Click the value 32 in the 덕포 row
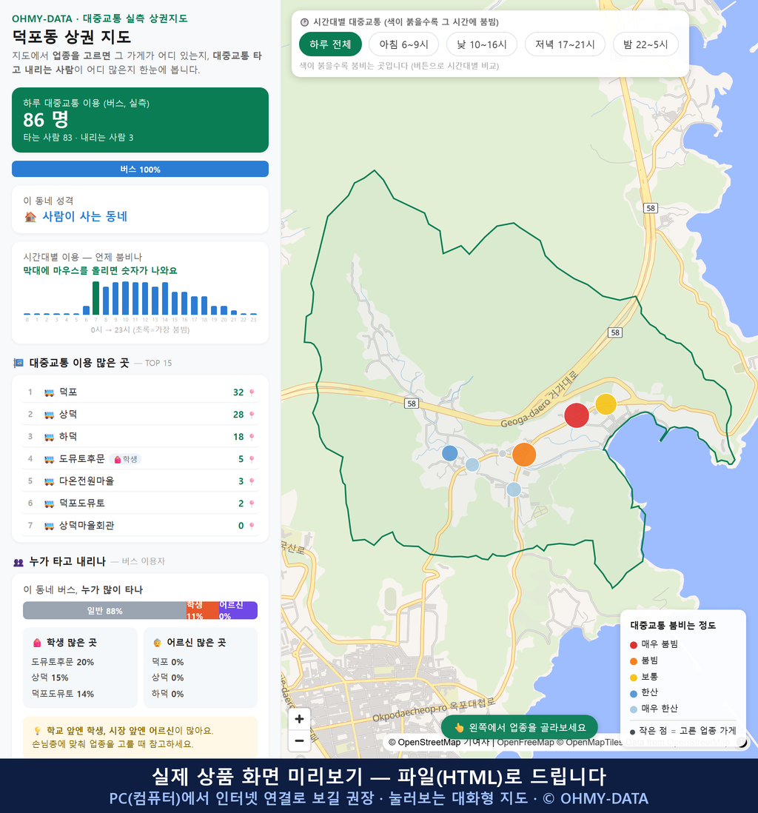The image size is (758, 813). [x=238, y=392]
